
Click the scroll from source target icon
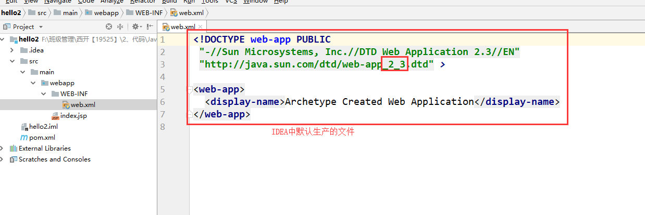point(109,26)
